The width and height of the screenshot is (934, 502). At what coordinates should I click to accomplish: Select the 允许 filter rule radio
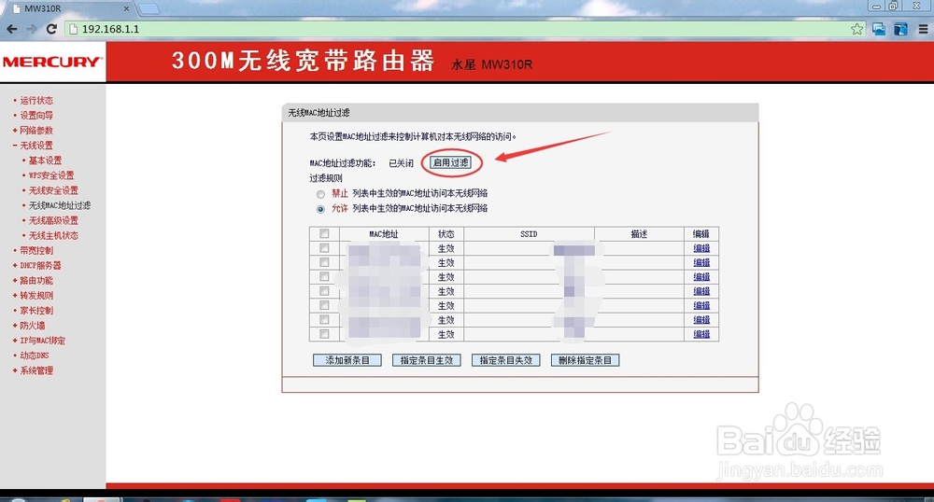click(320, 209)
